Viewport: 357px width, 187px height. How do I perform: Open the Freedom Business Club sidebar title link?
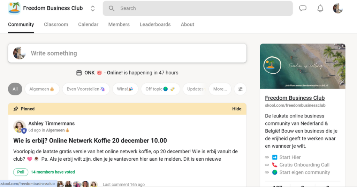(x=295, y=98)
